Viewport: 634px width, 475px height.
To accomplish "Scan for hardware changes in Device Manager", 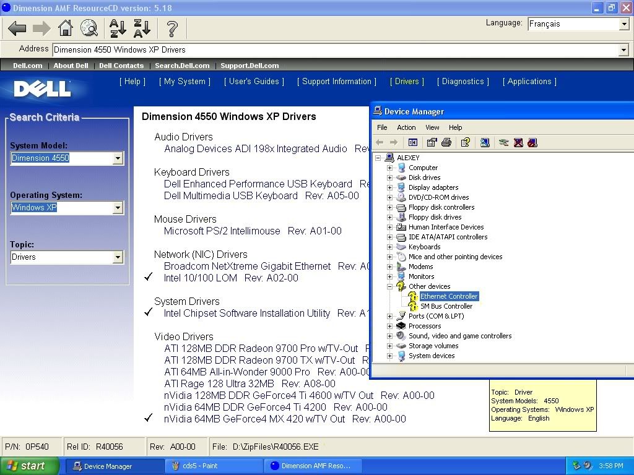I will [x=485, y=143].
